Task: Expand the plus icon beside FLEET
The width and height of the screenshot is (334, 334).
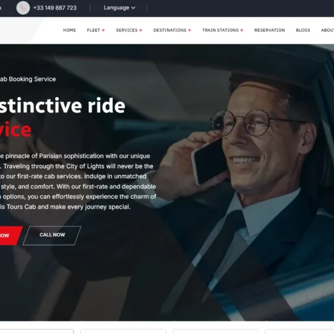Action: pyautogui.click(x=103, y=30)
